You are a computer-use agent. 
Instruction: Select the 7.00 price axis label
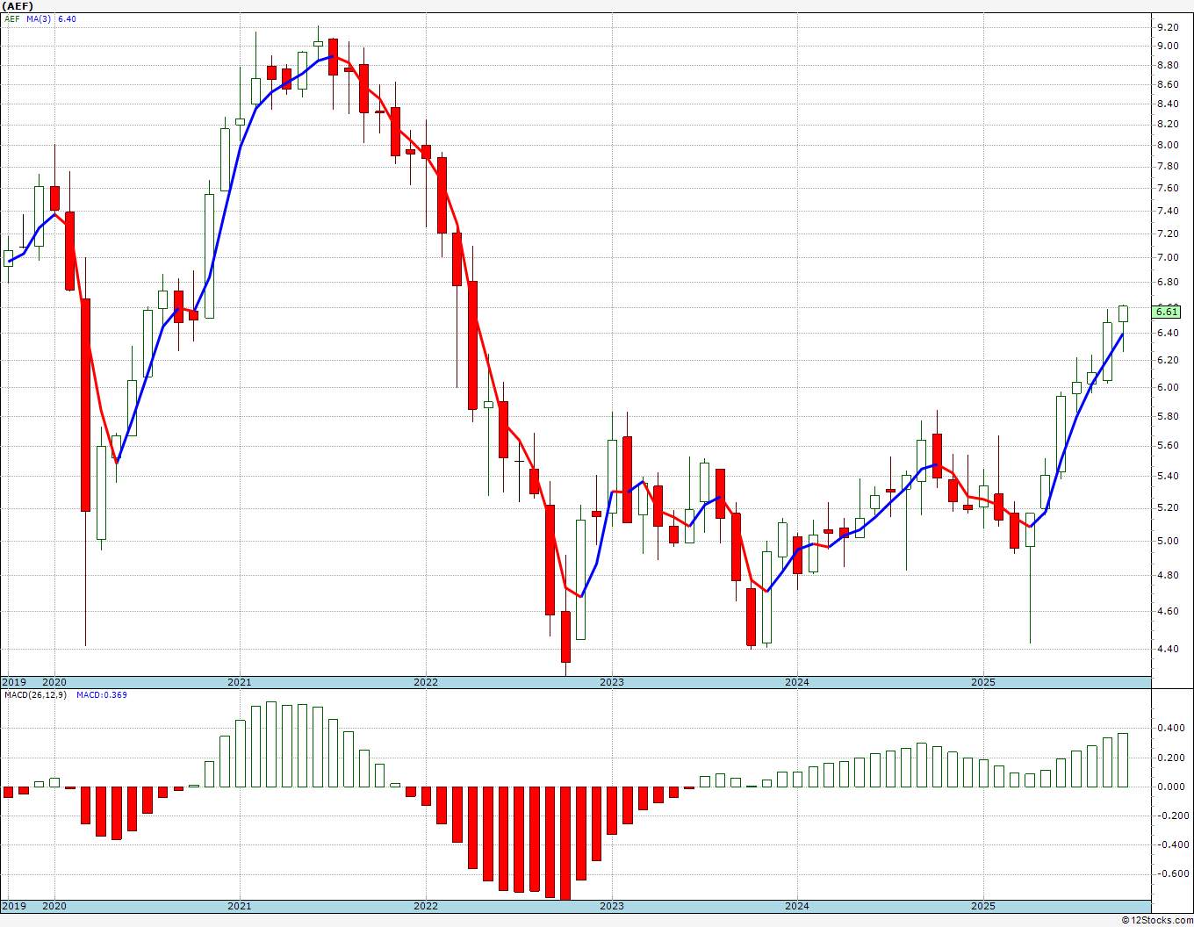[1168, 258]
